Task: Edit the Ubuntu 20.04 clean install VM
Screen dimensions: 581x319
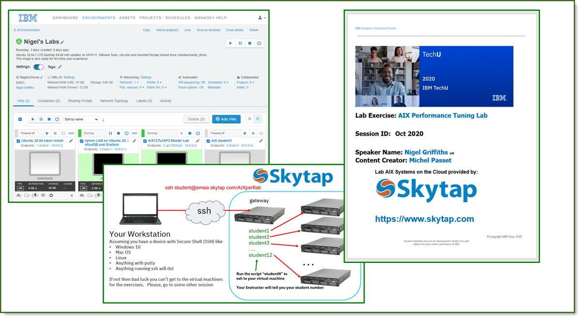Action: (x=71, y=141)
